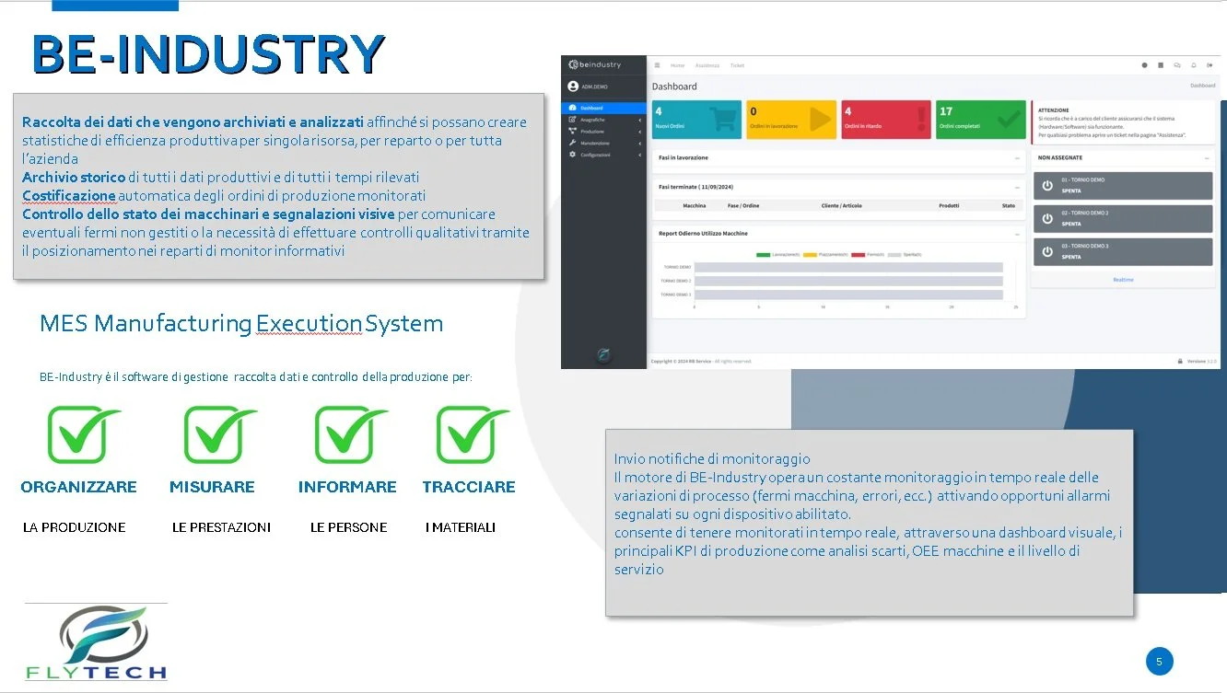
Task: Click the Fase / Ordine column header
Action: point(743,205)
